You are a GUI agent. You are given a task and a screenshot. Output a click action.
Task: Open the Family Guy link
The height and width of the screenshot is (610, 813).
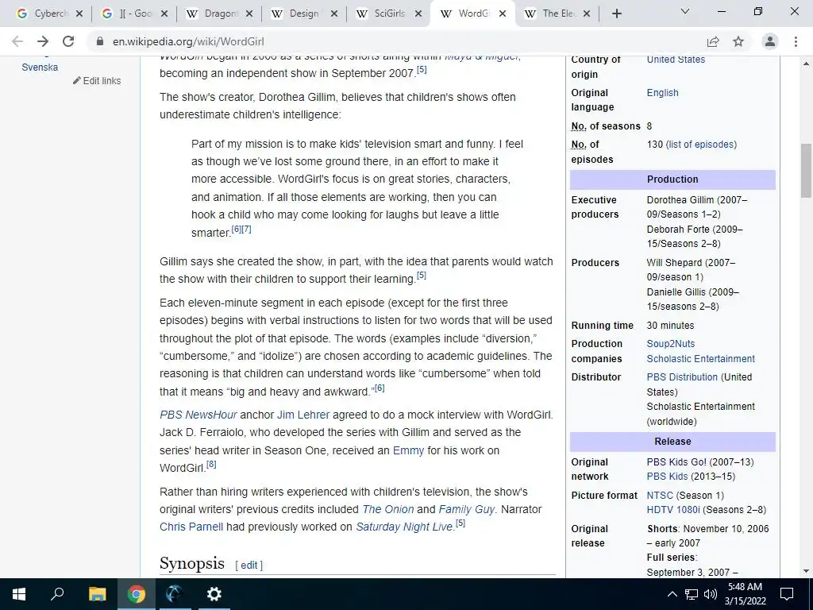pyautogui.click(x=467, y=509)
